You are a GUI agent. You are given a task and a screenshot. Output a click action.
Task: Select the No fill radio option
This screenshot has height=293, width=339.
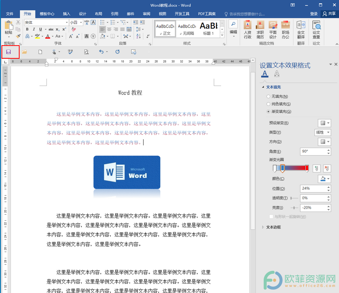[268, 96]
